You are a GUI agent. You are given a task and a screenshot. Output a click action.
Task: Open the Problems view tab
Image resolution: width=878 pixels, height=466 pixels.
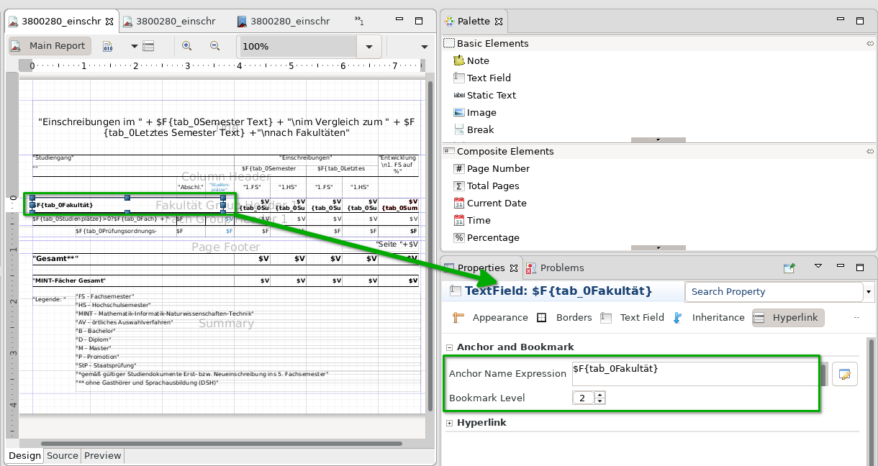coord(555,268)
